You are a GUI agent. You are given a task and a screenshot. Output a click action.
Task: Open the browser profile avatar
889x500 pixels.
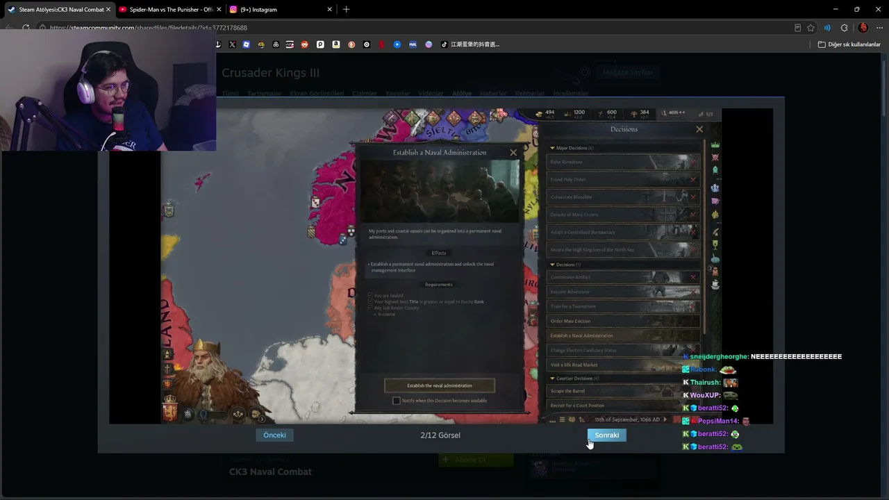coord(863,28)
